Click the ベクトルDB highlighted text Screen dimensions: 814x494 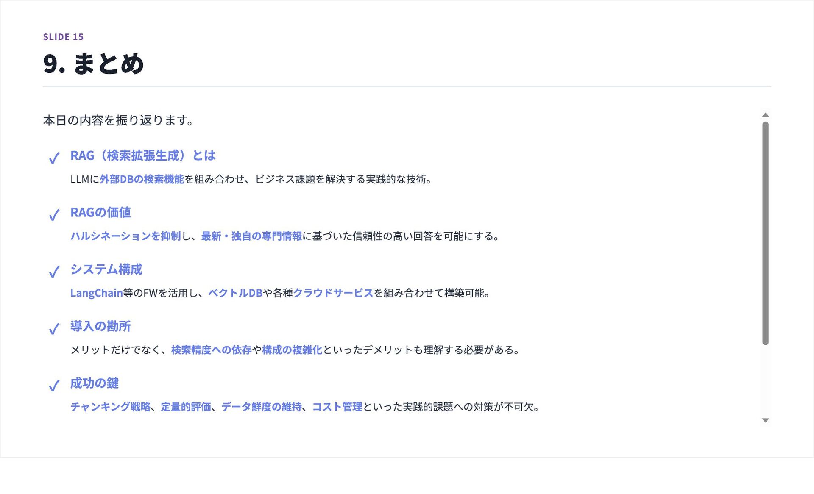tap(235, 293)
